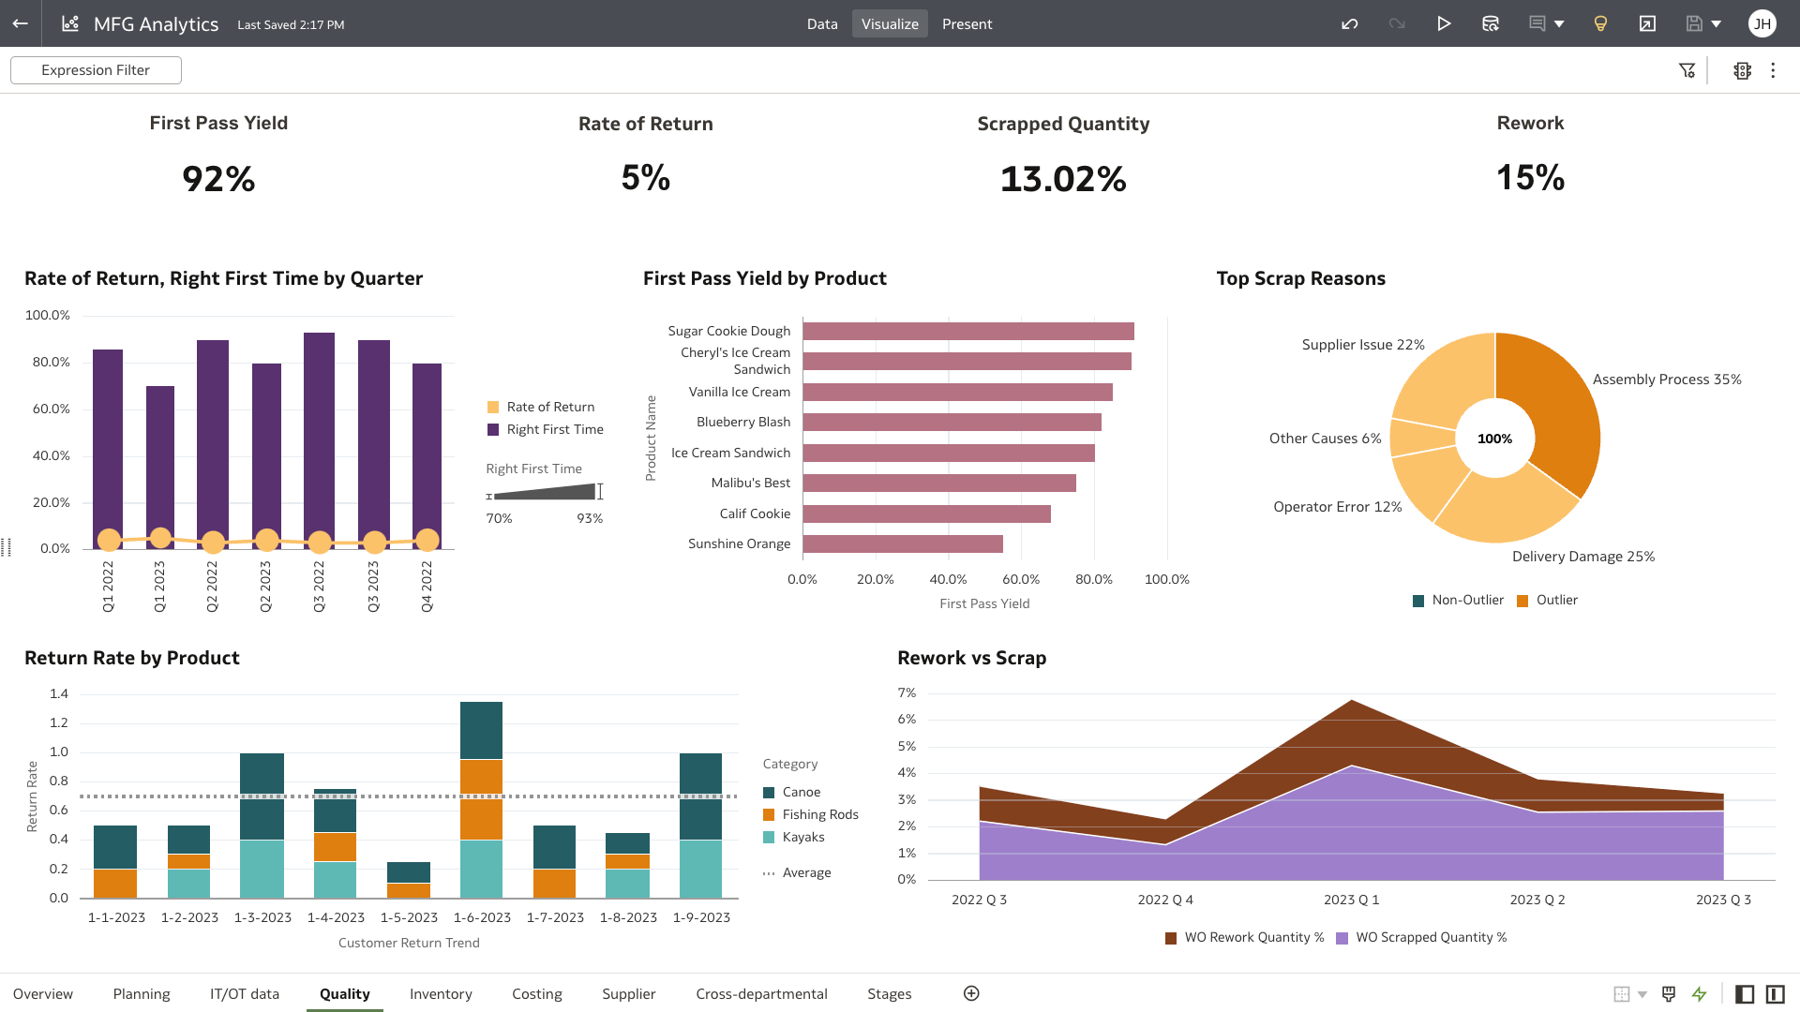Run the Preview play icon
This screenshot has width=1800, height=1012.
(1445, 23)
